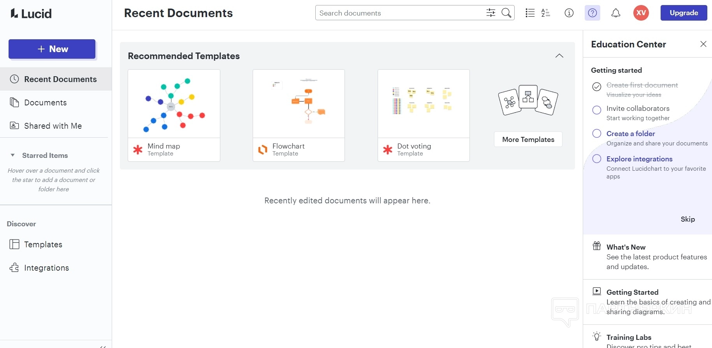This screenshot has height=348, width=712.
Task: Collapse Starred Items triangle
Action: tap(13, 155)
